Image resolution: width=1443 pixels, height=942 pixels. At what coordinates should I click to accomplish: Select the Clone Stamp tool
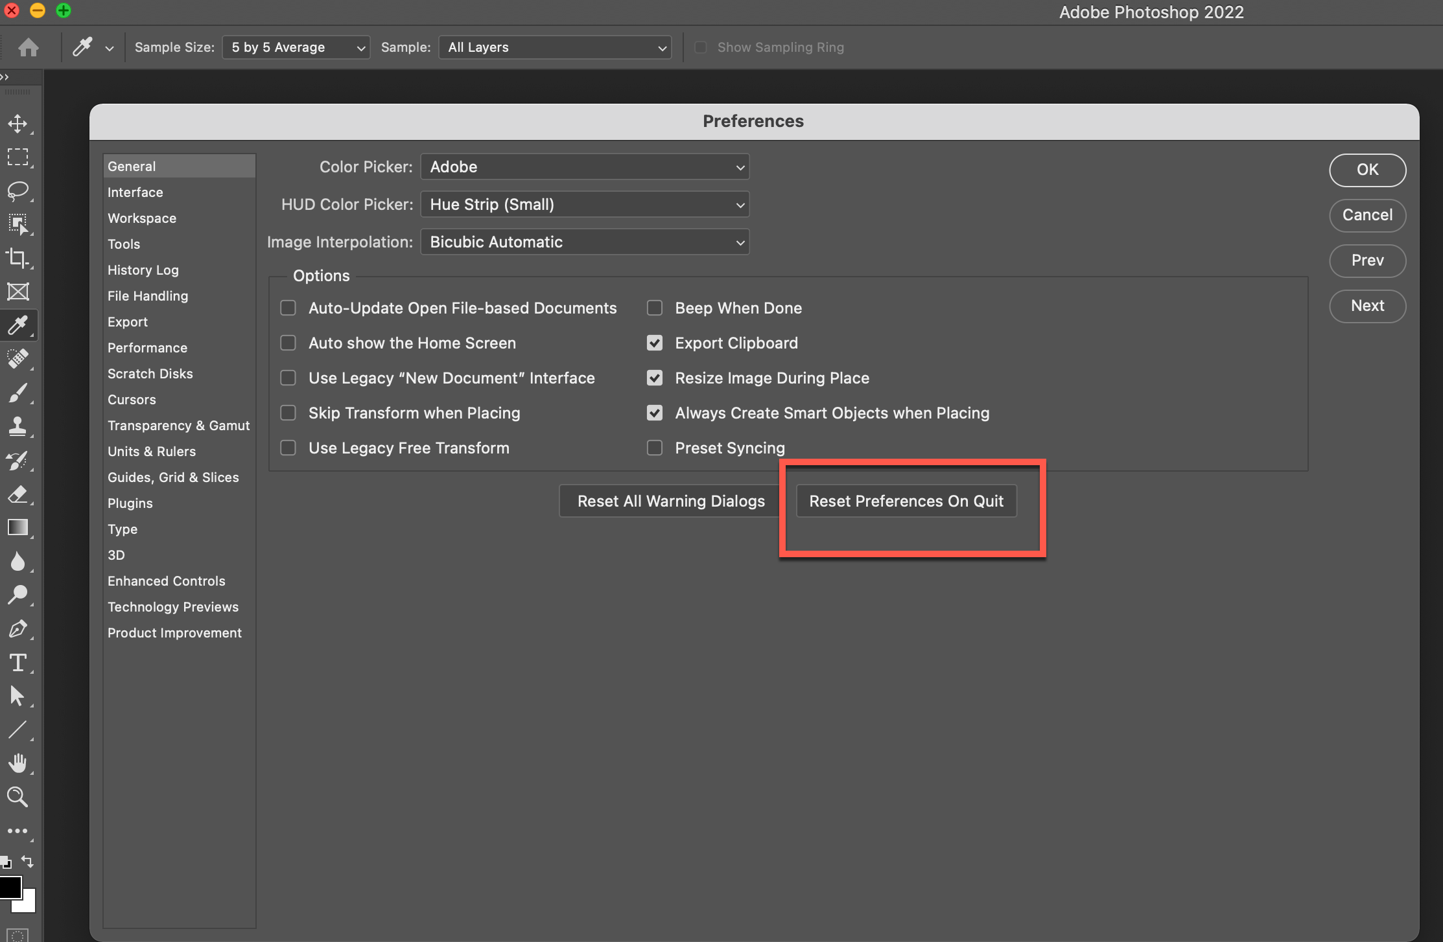pyautogui.click(x=18, y=426)
